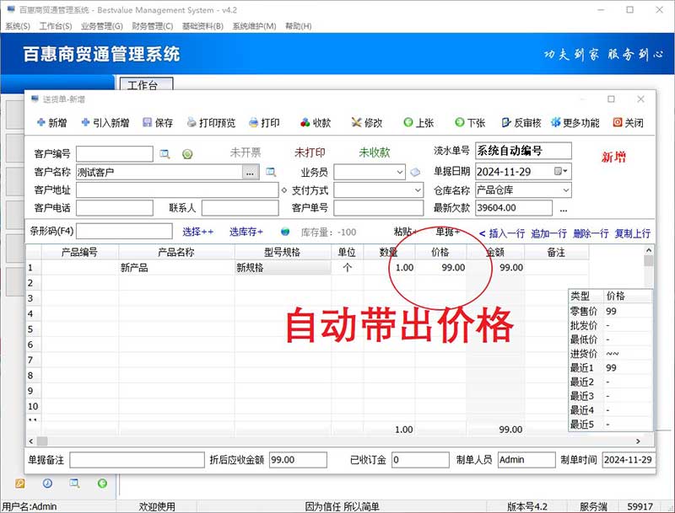Click the grid's horizontal scrollbar right arrow

(x=638, y=441)
